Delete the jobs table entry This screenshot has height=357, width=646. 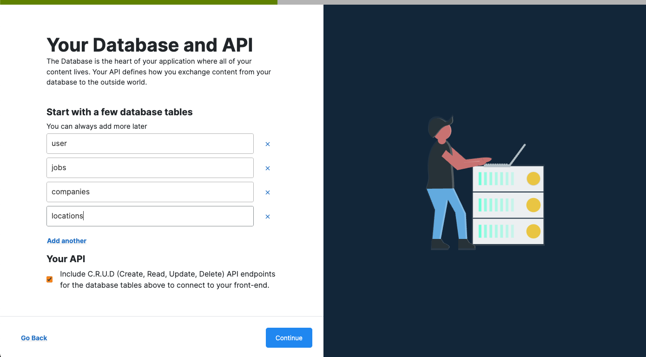pyautogui.click(x=268, y=168)
